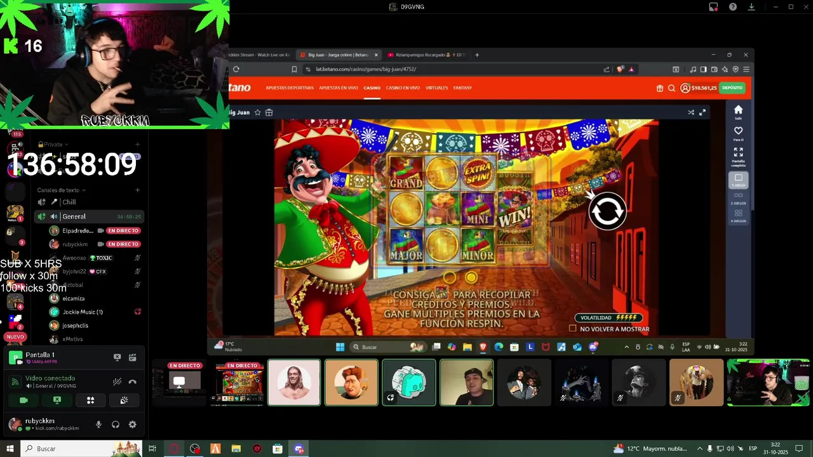Click the Video conectado signal icon
The image size is (813, 457).
tap(15, 381)
